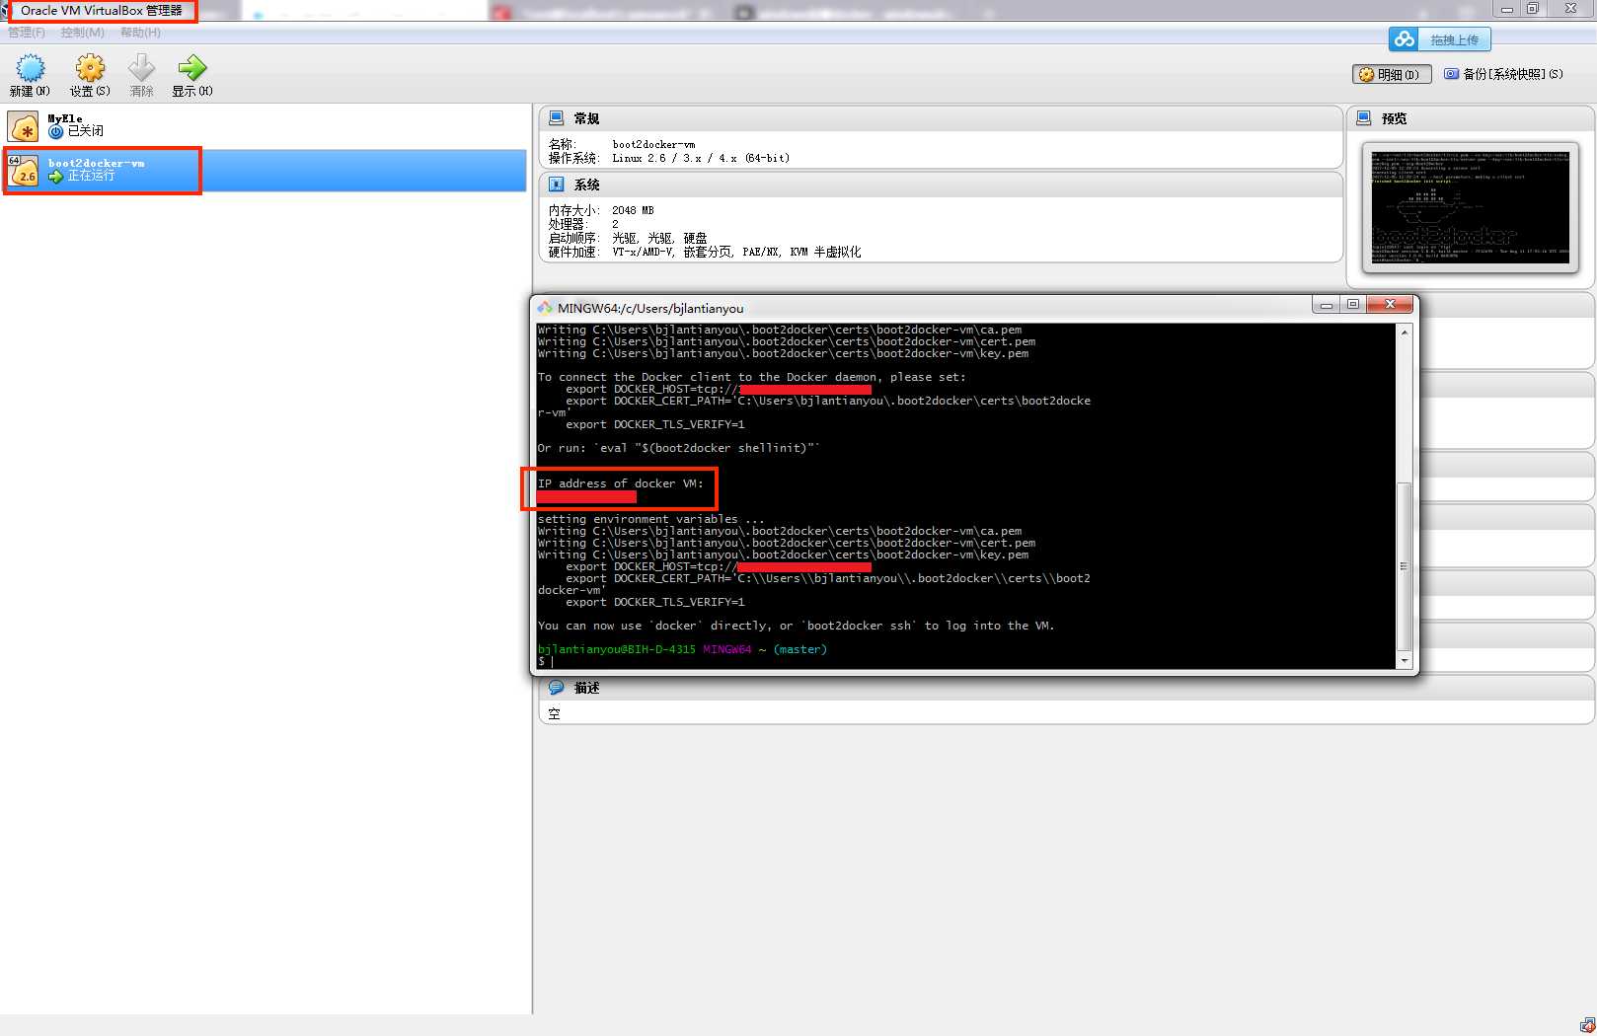Screen dimensions: 1597x1036
Task: Click the MyEle VM OS icon
Action: 23,126
